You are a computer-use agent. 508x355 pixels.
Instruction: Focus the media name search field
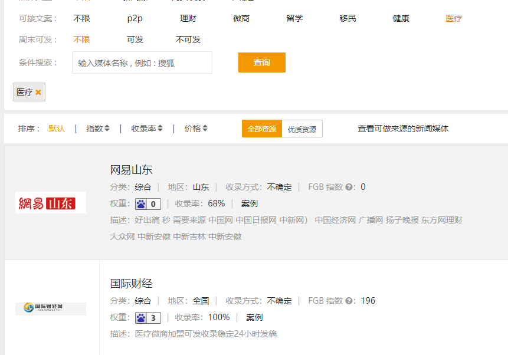(142, 63)
